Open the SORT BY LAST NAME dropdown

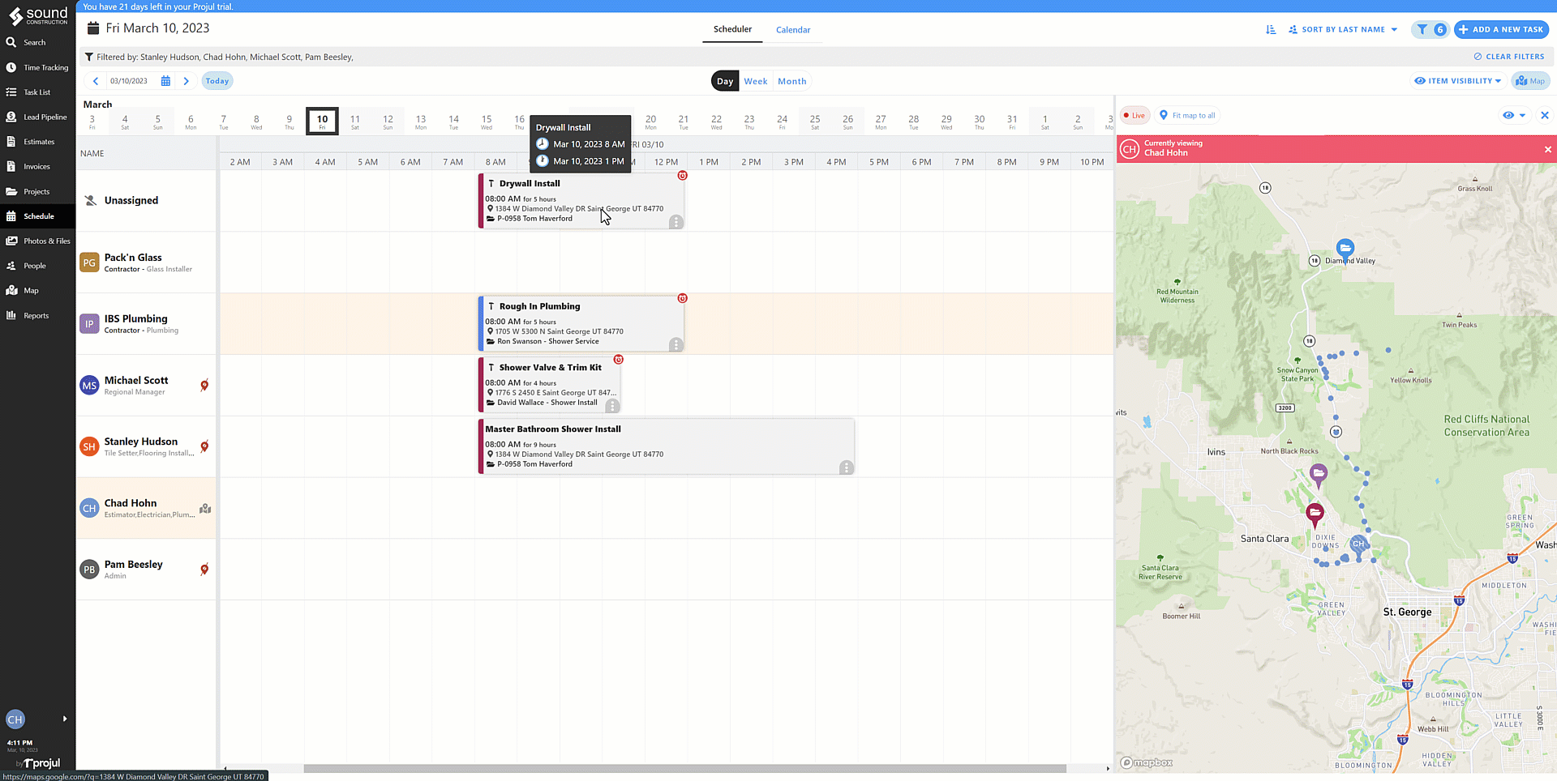(x=1342, y=29)
